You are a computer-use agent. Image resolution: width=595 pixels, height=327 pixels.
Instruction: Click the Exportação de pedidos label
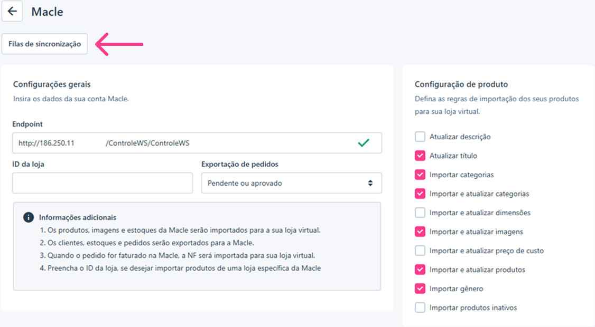(240, 164)
